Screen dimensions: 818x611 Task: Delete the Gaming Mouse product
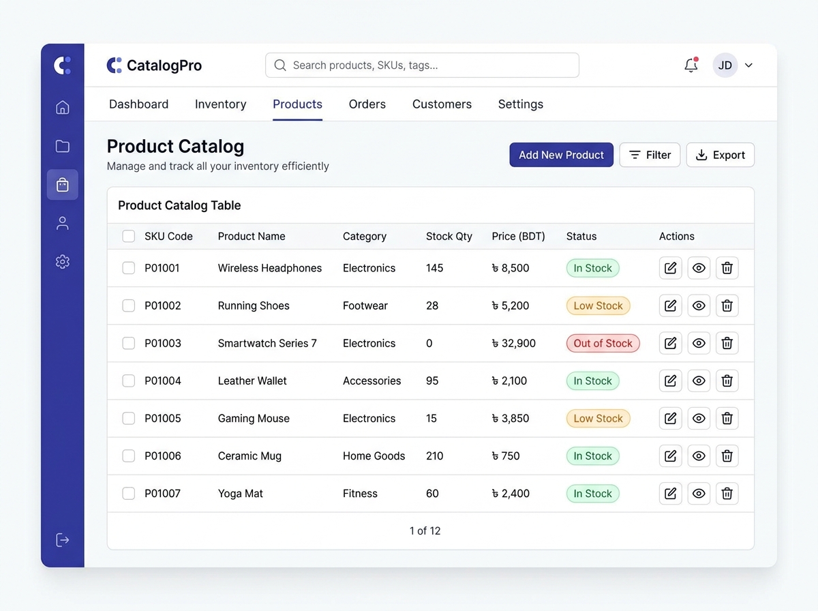[x=727, y=418]
